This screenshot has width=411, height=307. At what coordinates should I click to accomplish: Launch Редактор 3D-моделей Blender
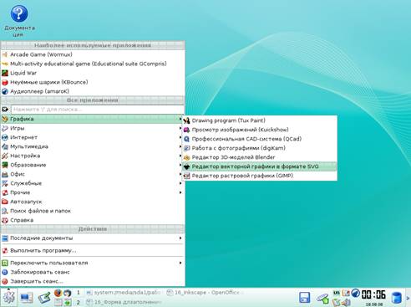[x=260, y=157]
